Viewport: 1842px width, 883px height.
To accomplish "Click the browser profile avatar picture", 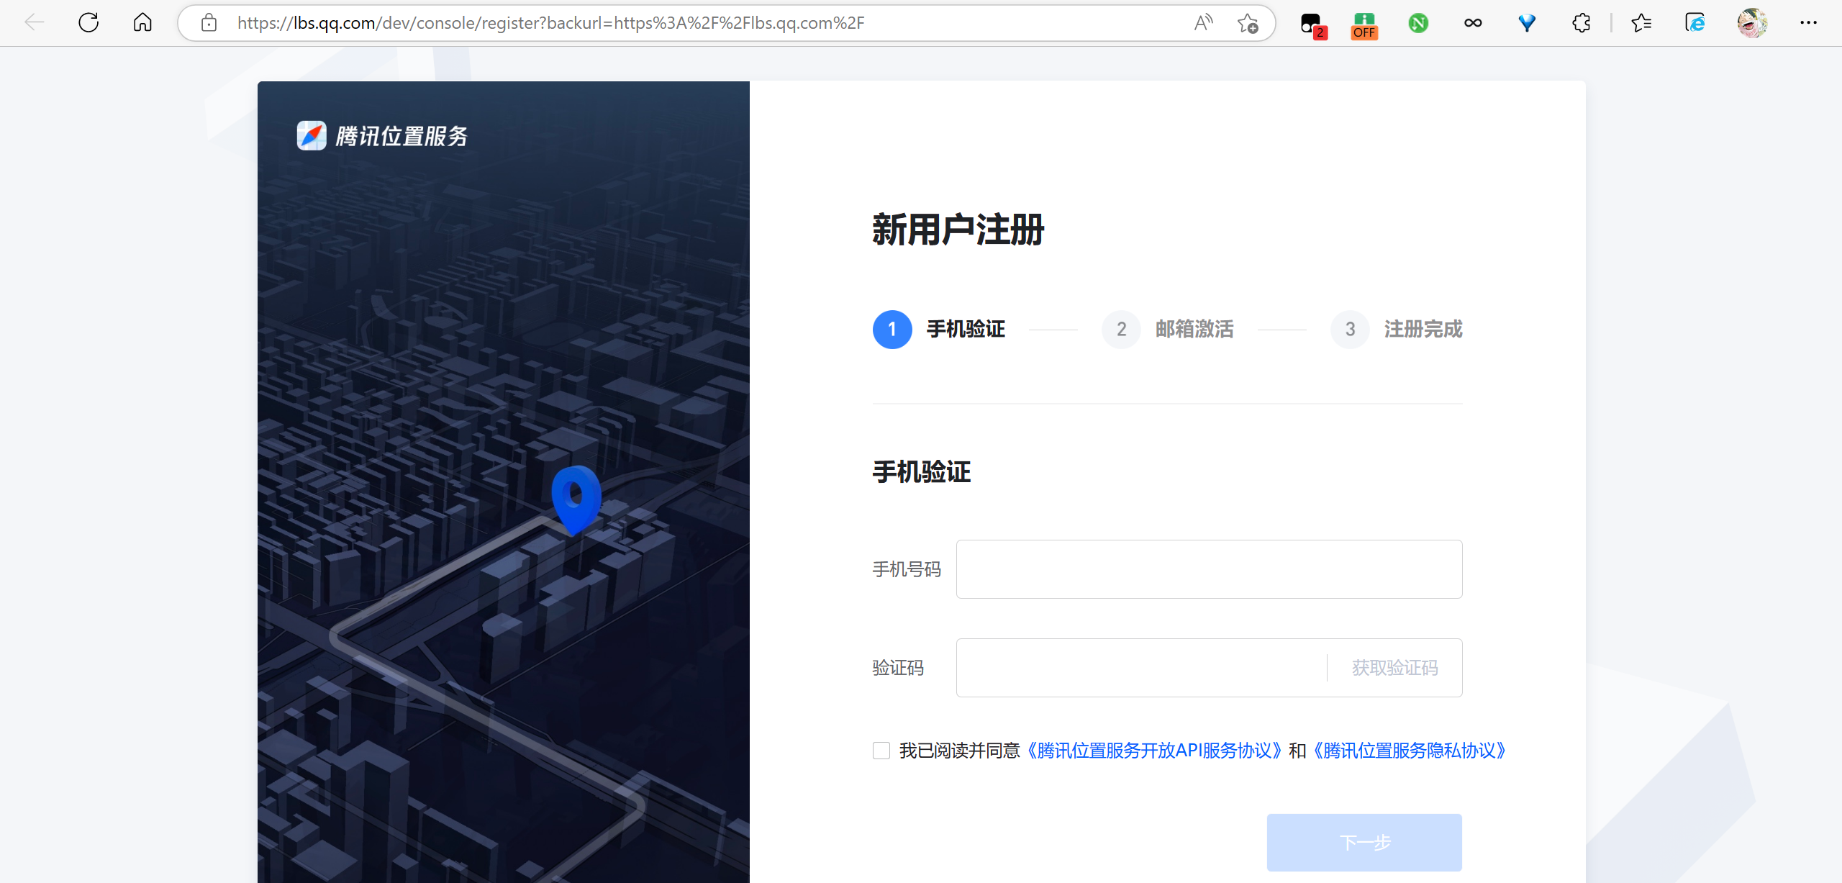I will pyautogui.click(x=1753, y=22).
